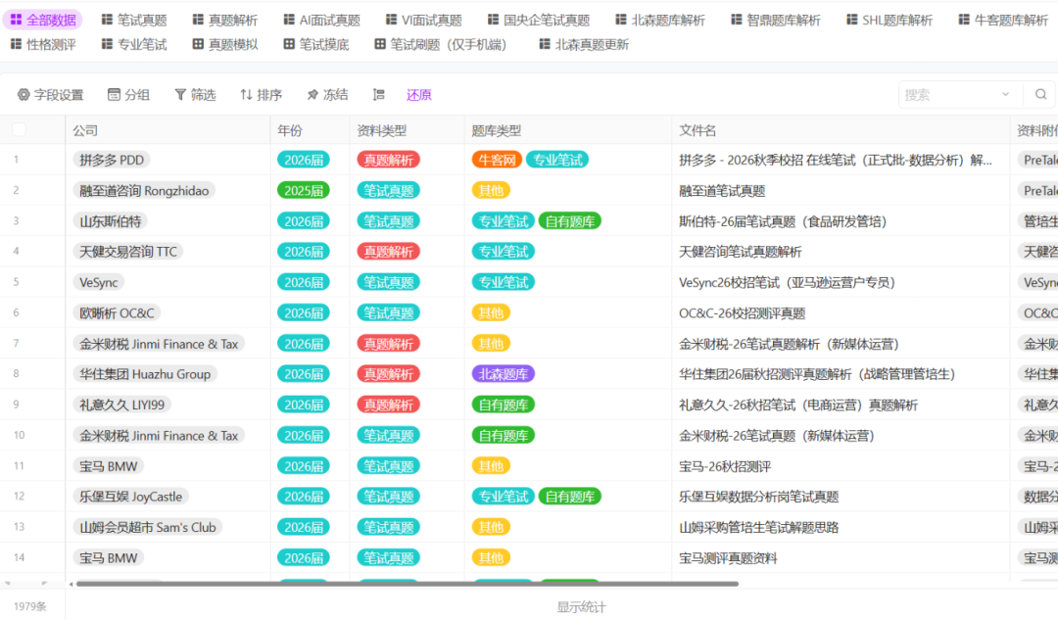This screenshot has width=1058, height=620.
Task: Click the 分组 group icon
Action: coord(115,95)
